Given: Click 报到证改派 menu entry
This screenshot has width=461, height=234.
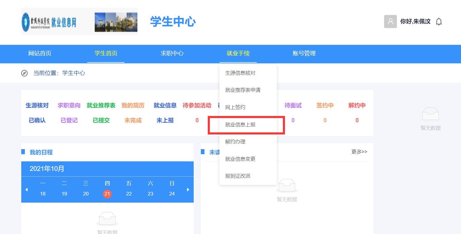Looking at the screenshot, I should 238,176.
